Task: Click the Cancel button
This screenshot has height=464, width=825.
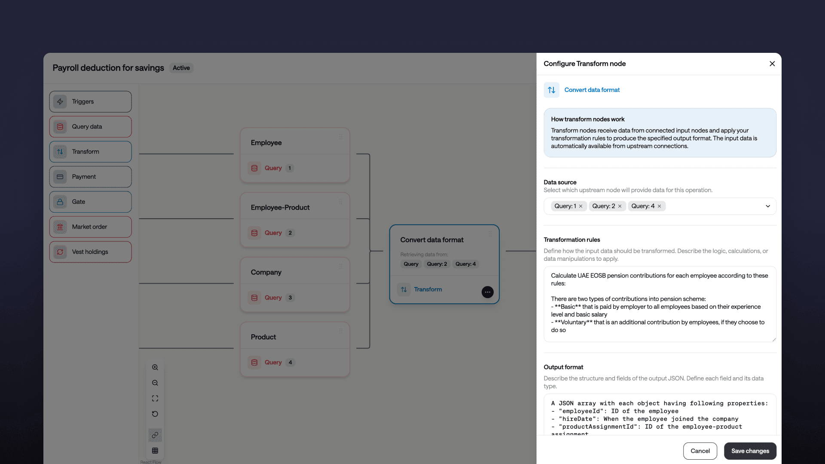Action: tap(700, 451)
